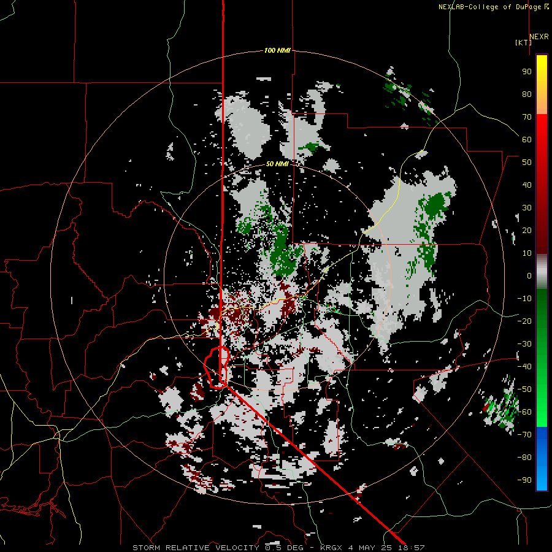The height and width of the screenshot is (552, 552).
Task: Click the 100 NMI range ring label
Action: point(277,51)
